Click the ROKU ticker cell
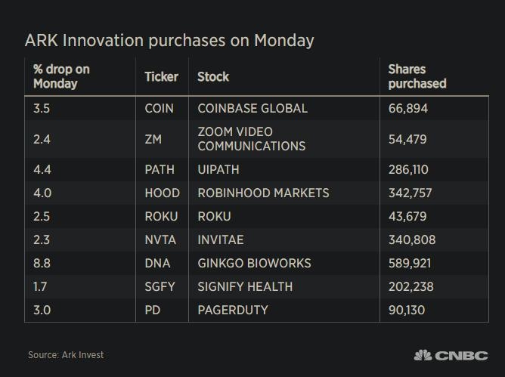This screenshot has width=505, height=377. [x=161, y=216]
